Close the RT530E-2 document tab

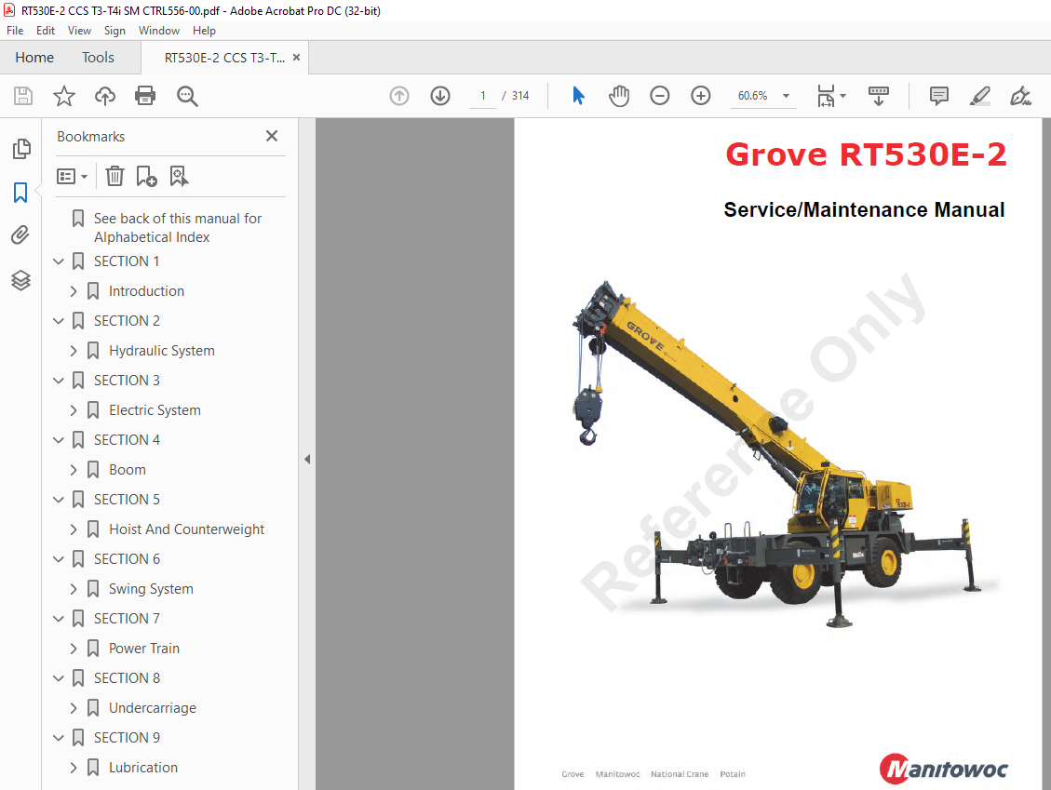(x=296, y=58)
